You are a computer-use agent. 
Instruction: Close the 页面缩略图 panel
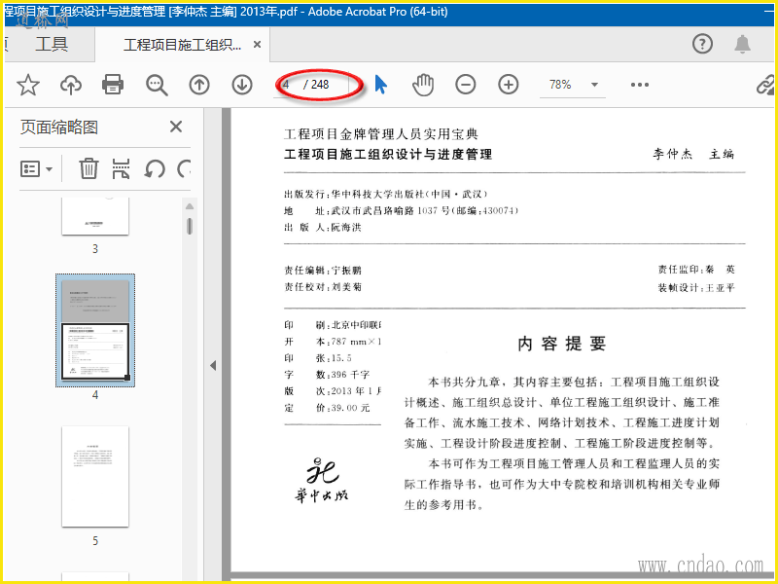(176, 127)
